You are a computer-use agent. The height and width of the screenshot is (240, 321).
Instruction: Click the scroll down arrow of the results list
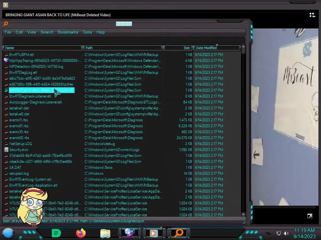243,214
